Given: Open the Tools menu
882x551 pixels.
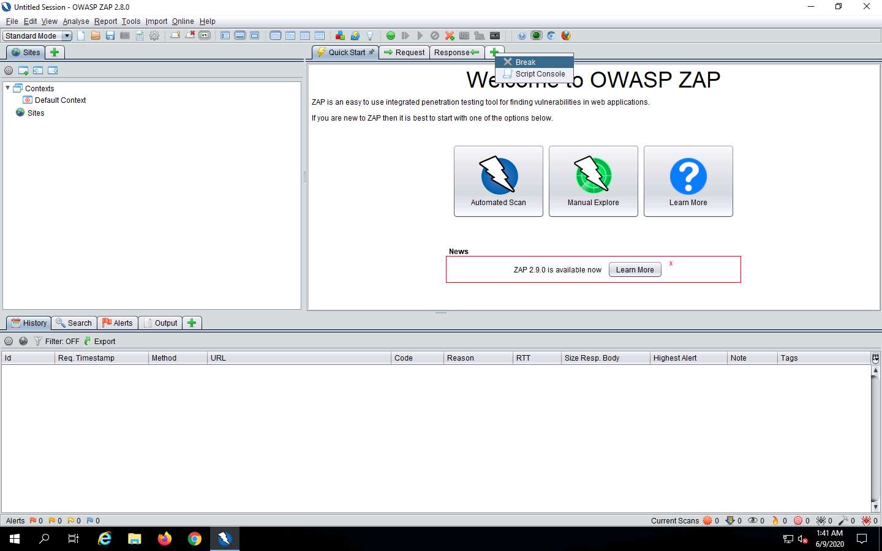Looking at the screenshot, I should tap(131, 21).
